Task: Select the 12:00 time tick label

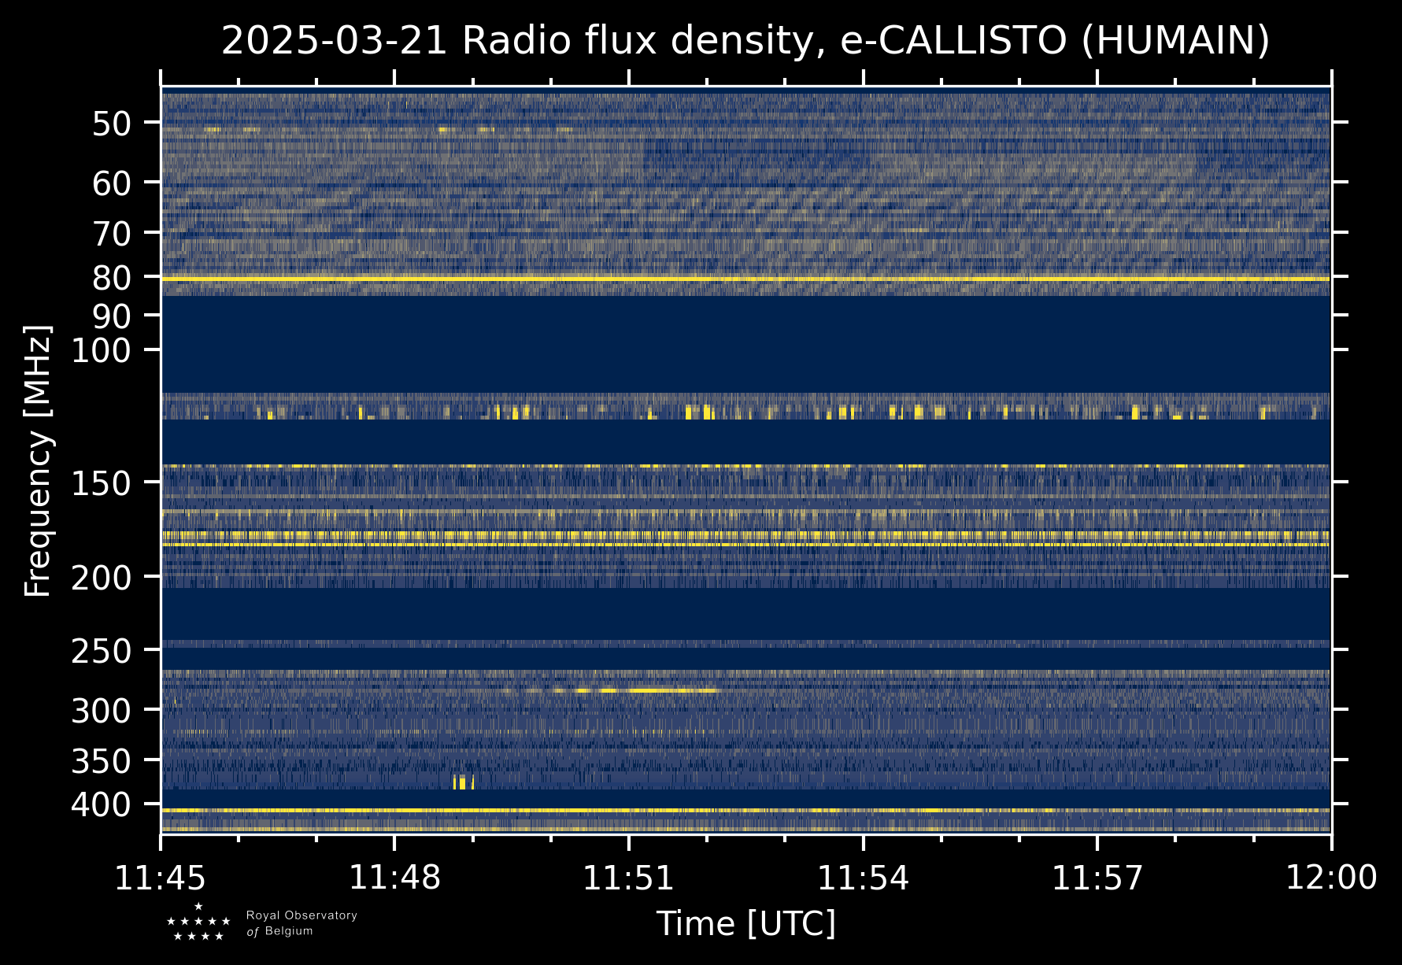Action: tap(1330, 878)
